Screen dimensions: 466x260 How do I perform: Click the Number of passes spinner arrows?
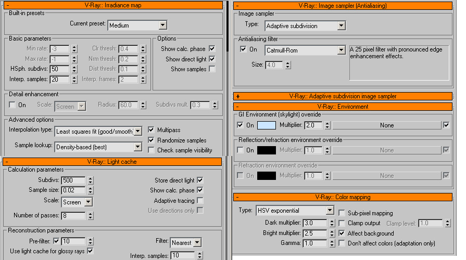click(91, 215)
